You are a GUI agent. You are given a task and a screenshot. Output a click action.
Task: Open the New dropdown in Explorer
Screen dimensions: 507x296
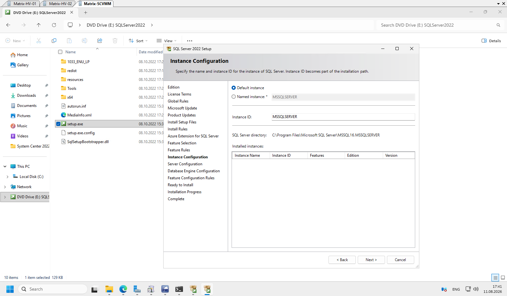pyautogui.click(x=15, y=41)
